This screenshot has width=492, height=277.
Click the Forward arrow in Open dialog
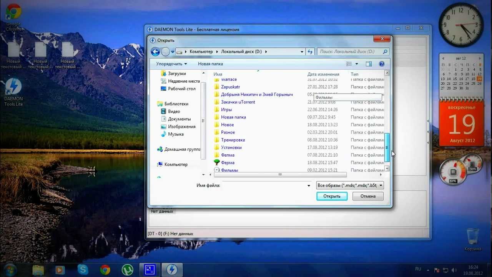click(x=165, y=52)
